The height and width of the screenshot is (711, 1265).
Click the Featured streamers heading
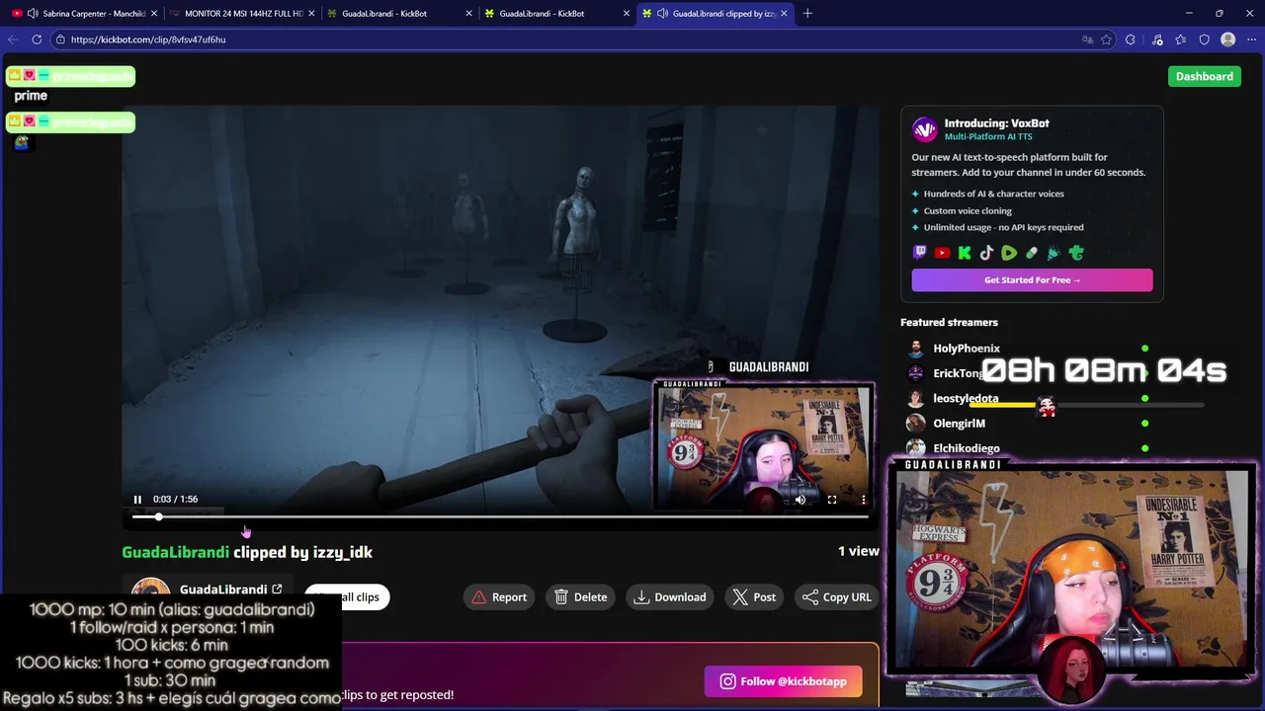(949, 322)
